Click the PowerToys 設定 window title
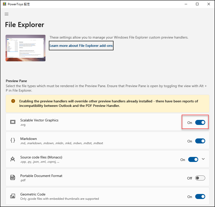This screenshot has width=215, height=207. coord(19,4)
